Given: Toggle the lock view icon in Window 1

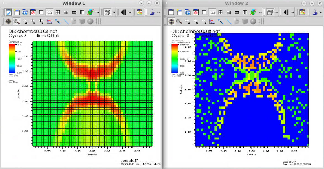Looking at the screenshot, I should click(x=152, y=12).
